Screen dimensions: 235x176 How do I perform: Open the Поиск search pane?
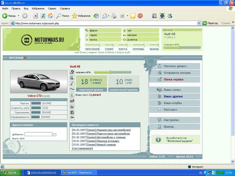(62, 16)
